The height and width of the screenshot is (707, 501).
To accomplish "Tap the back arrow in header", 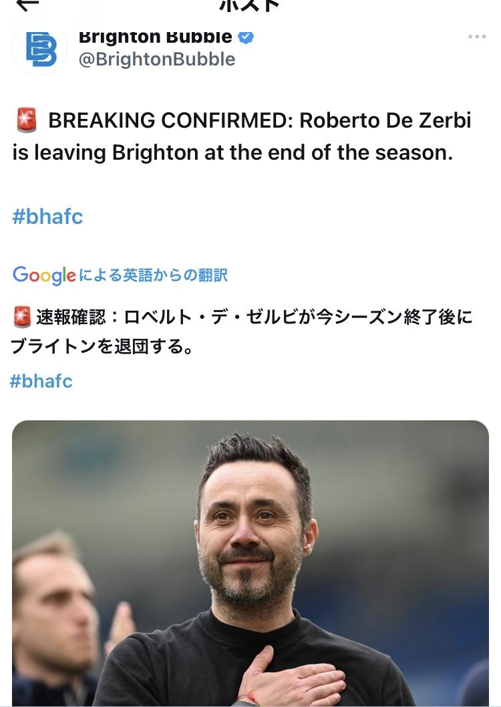I will click(x=27, y=5).
